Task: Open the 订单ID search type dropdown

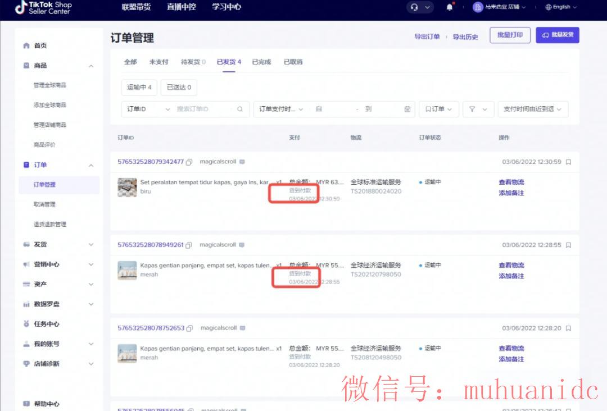Action: click(x=148, y=109)
